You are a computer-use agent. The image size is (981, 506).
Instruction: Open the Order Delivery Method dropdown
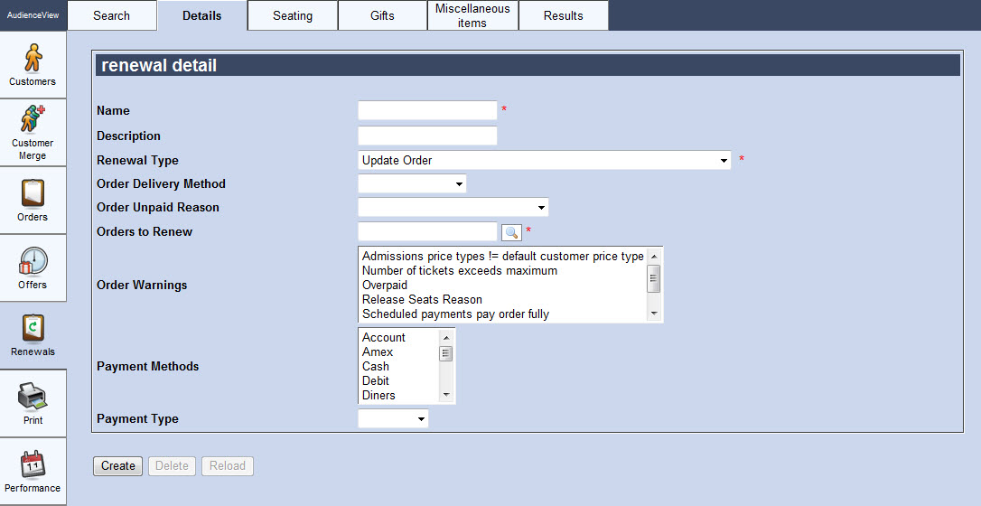click(x=412, y=184)
